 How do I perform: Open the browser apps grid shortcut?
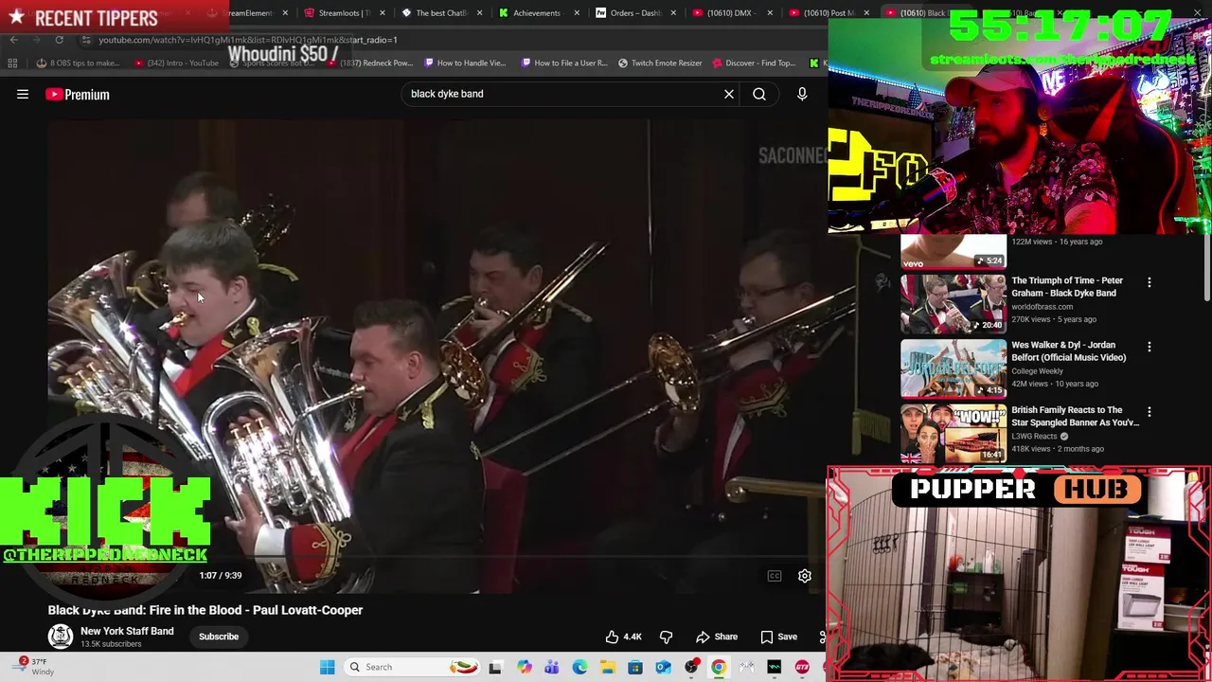point(12,63)
